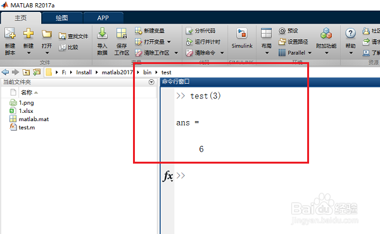This screenshot has width=380, height=234.
Task: Open Preferences (预设) gear
Action: pos(288,31)
